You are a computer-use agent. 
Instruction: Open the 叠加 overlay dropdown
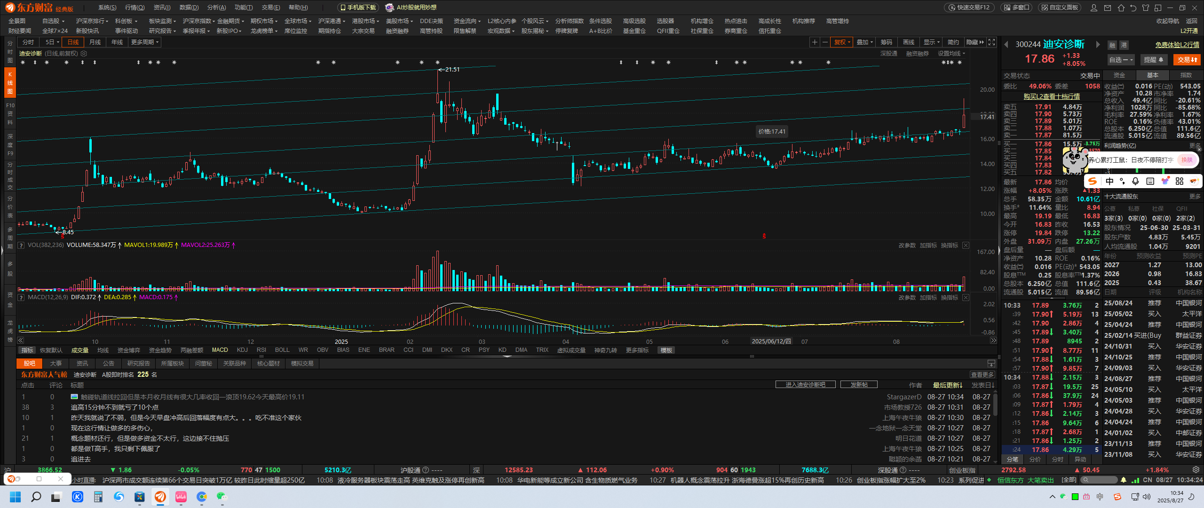click(x=864, y=42)
